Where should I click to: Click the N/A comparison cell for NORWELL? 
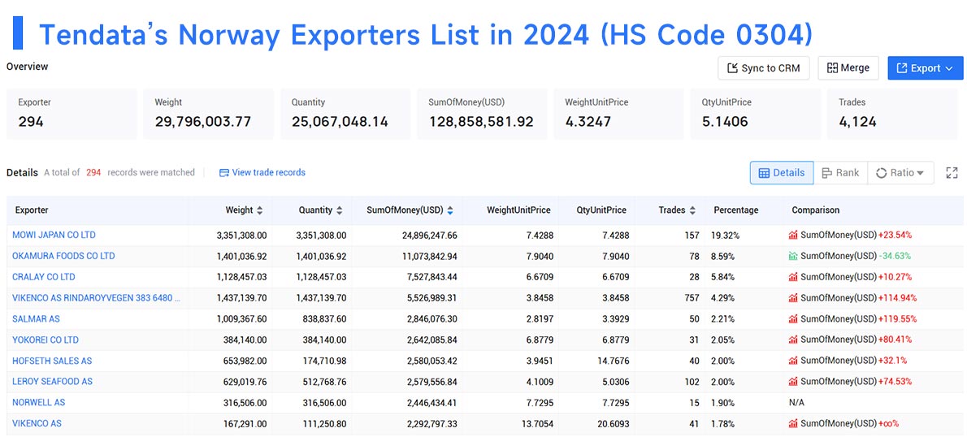click(x=798, y=403)
